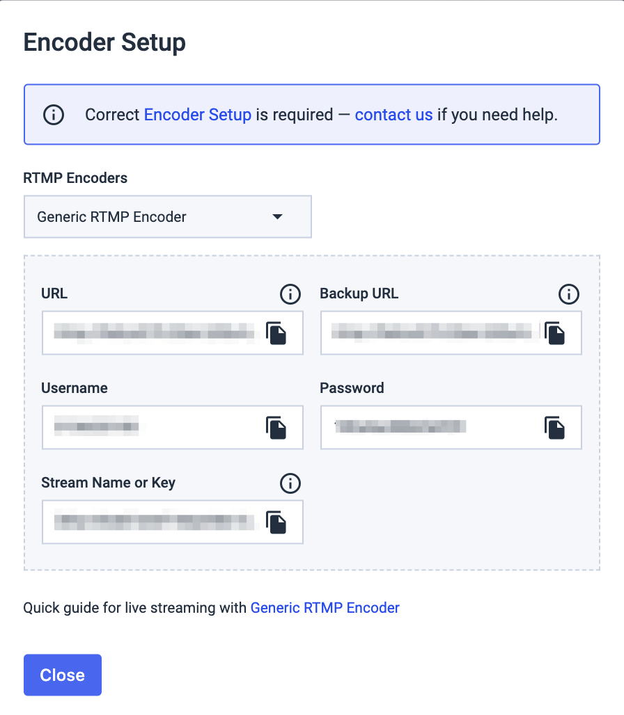Show info about the URL field

[290, 294]
